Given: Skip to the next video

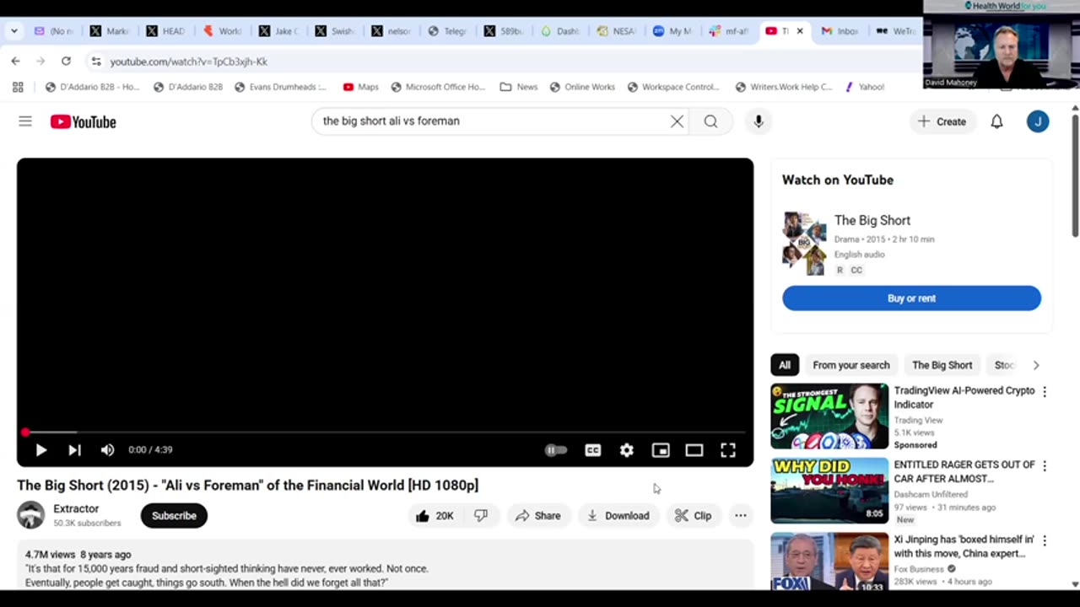Looking at the screenshot, I should click(74, 450).
